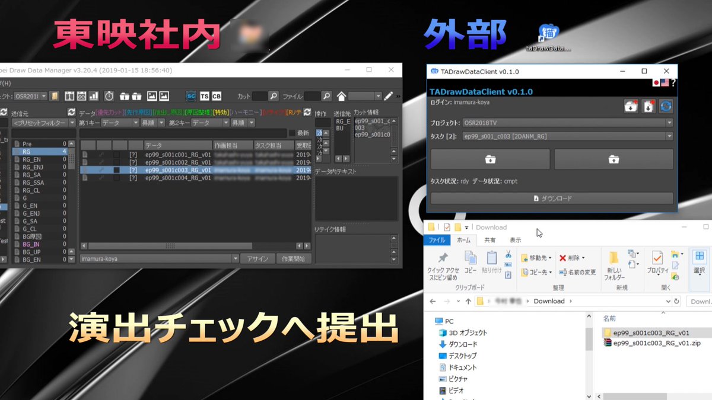Open the help question mark in TADrawDataClient
Screen dimensions: 712x400
click(673, 83)
